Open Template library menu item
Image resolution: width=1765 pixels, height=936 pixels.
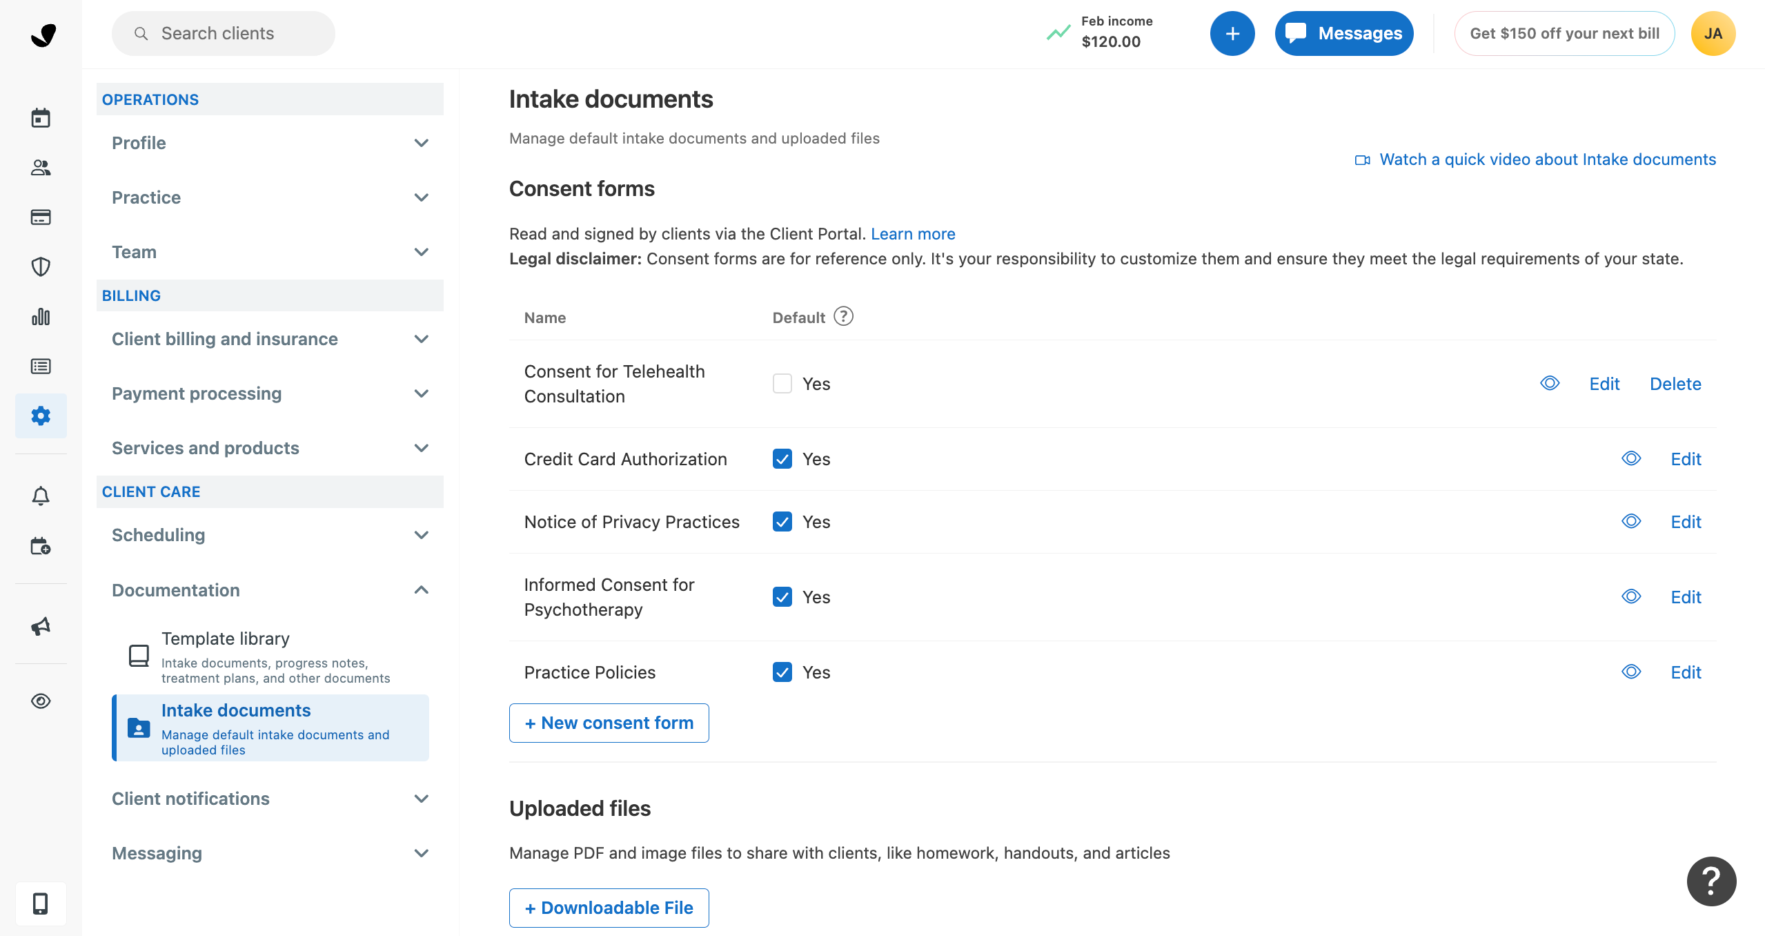tap(270, 656)
